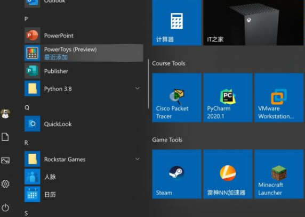Launch the Minecraft Launcher tile
This screenshot has height=217, width=305.
[x=279, y=174]
